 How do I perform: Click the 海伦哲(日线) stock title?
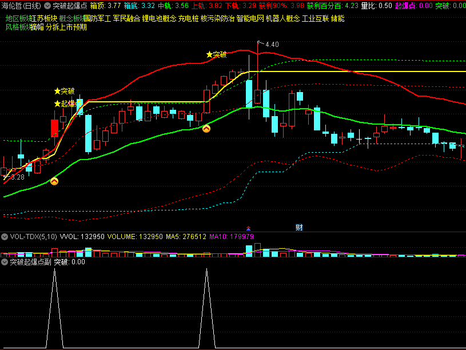click(x=21, y=6)
